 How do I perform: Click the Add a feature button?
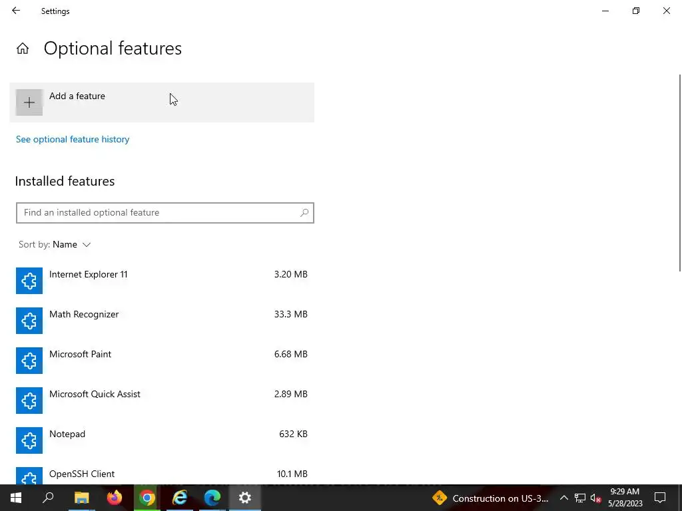click(162, 102)
